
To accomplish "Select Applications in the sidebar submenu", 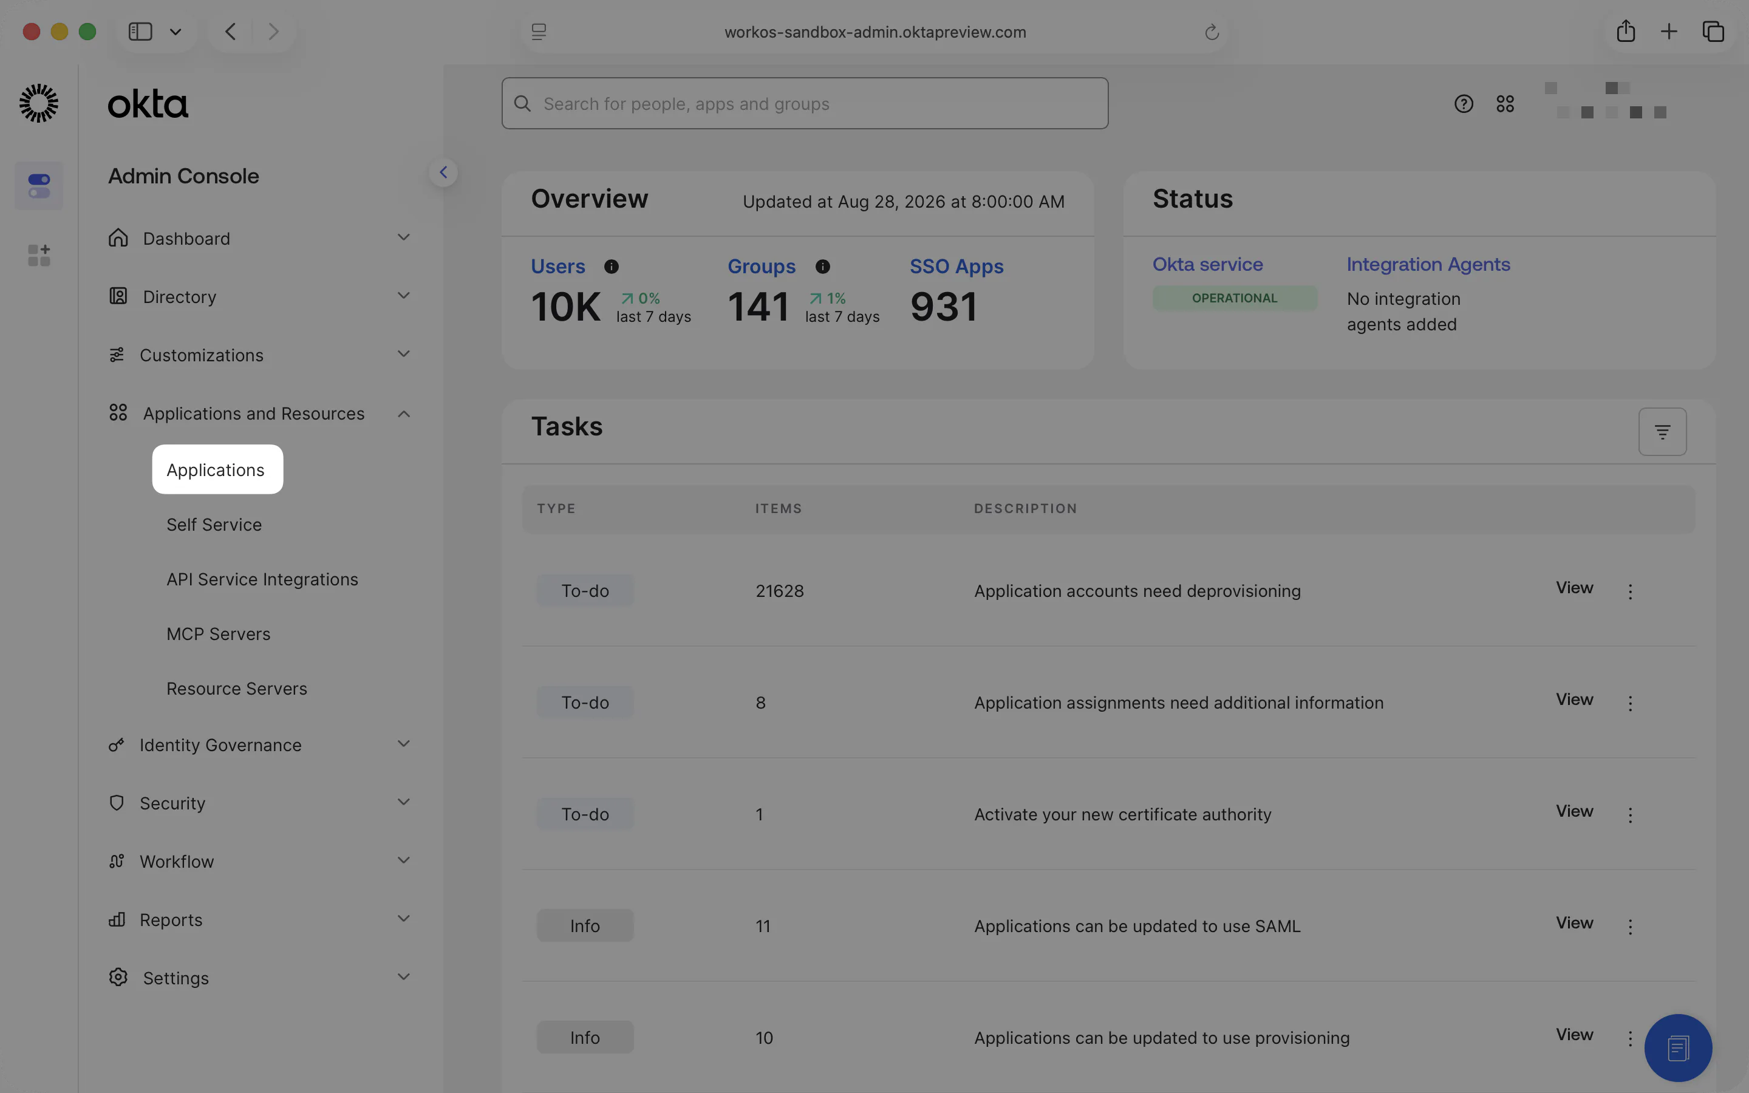I will 217,469.
